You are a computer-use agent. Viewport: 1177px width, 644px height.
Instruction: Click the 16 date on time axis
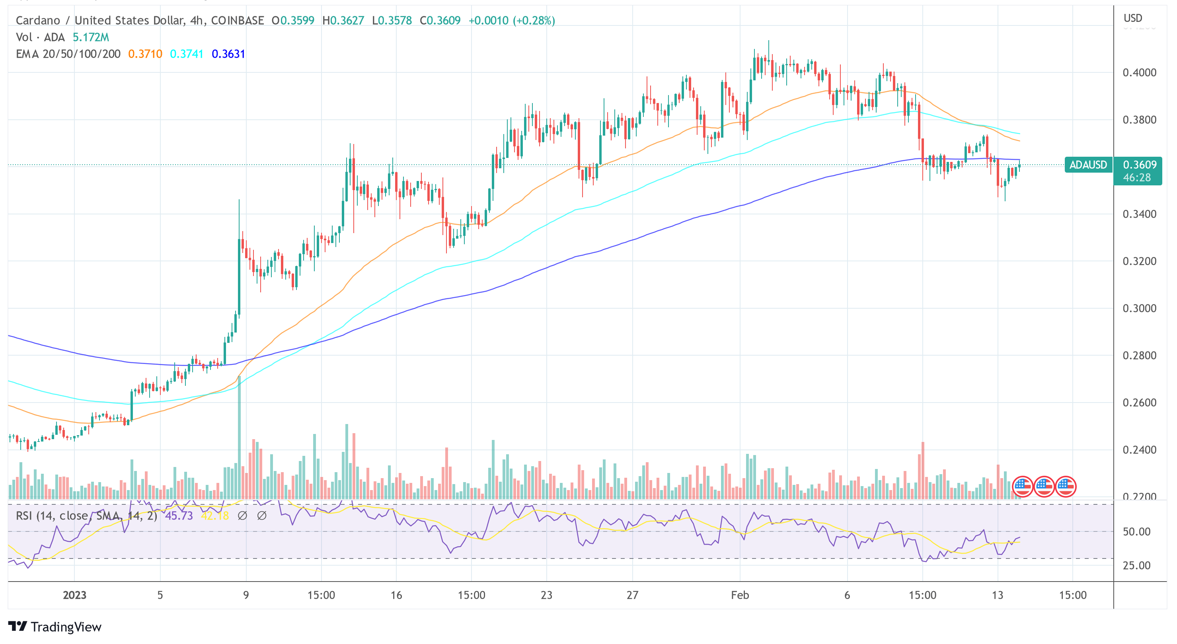coord(396,595)
